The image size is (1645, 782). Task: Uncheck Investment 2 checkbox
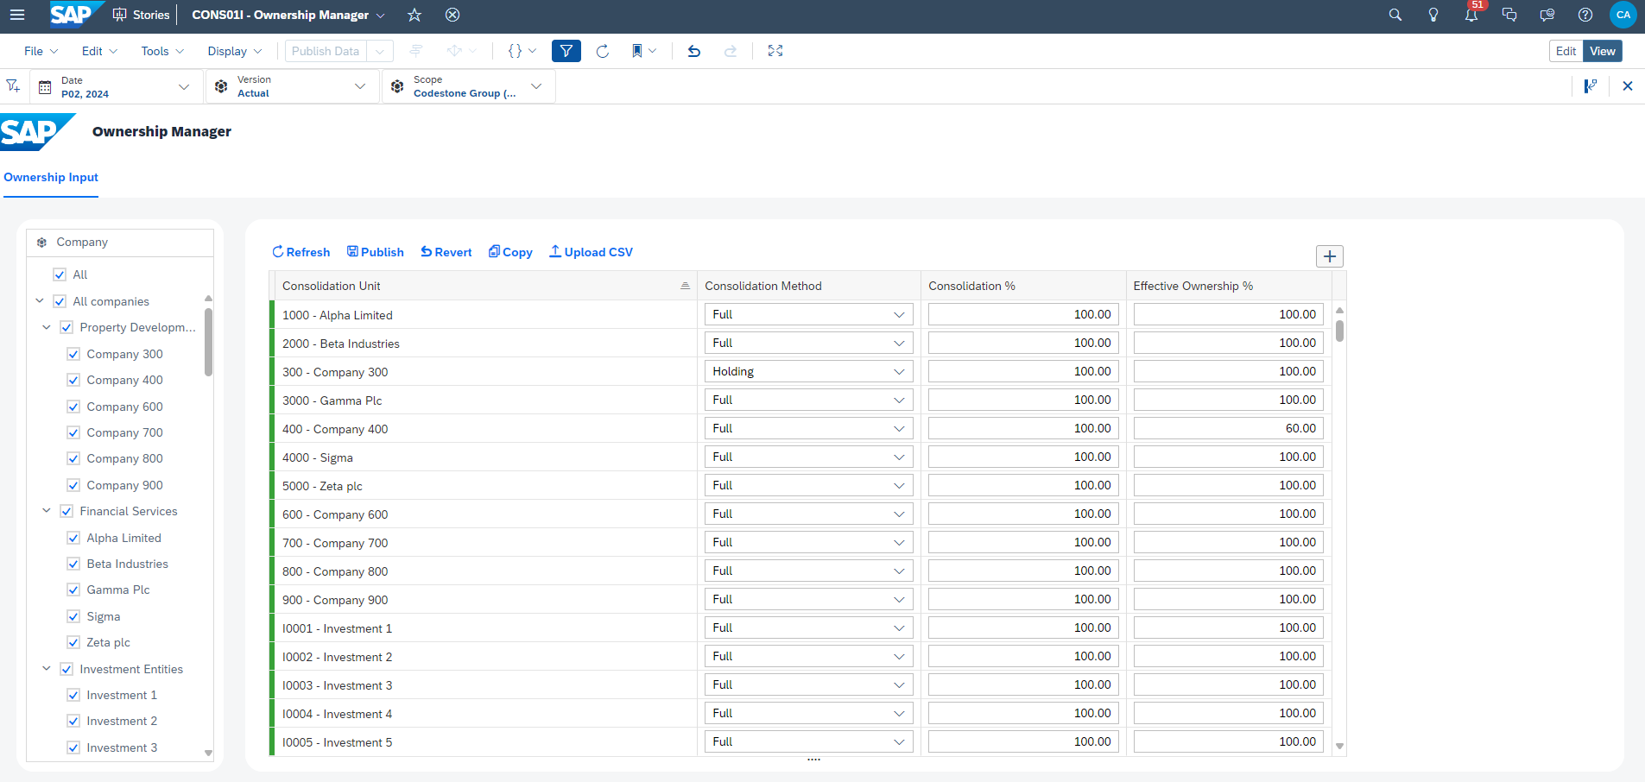[x=73, y=721]
